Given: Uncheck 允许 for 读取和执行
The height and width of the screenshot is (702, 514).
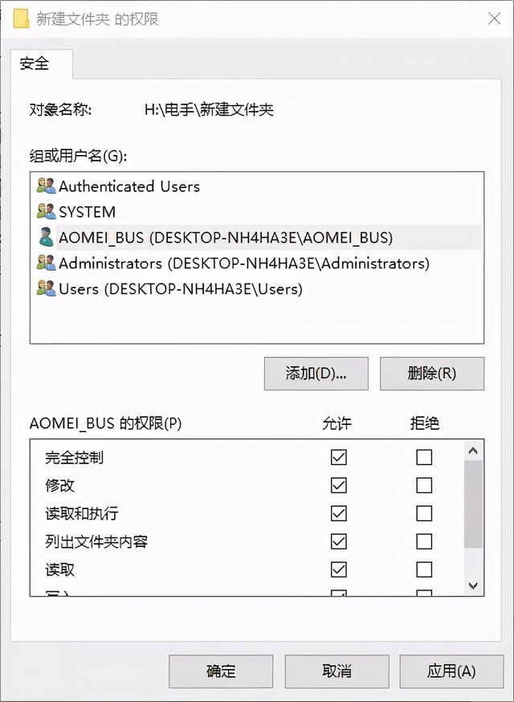Looking at the screenshot, I should [337, 513].
